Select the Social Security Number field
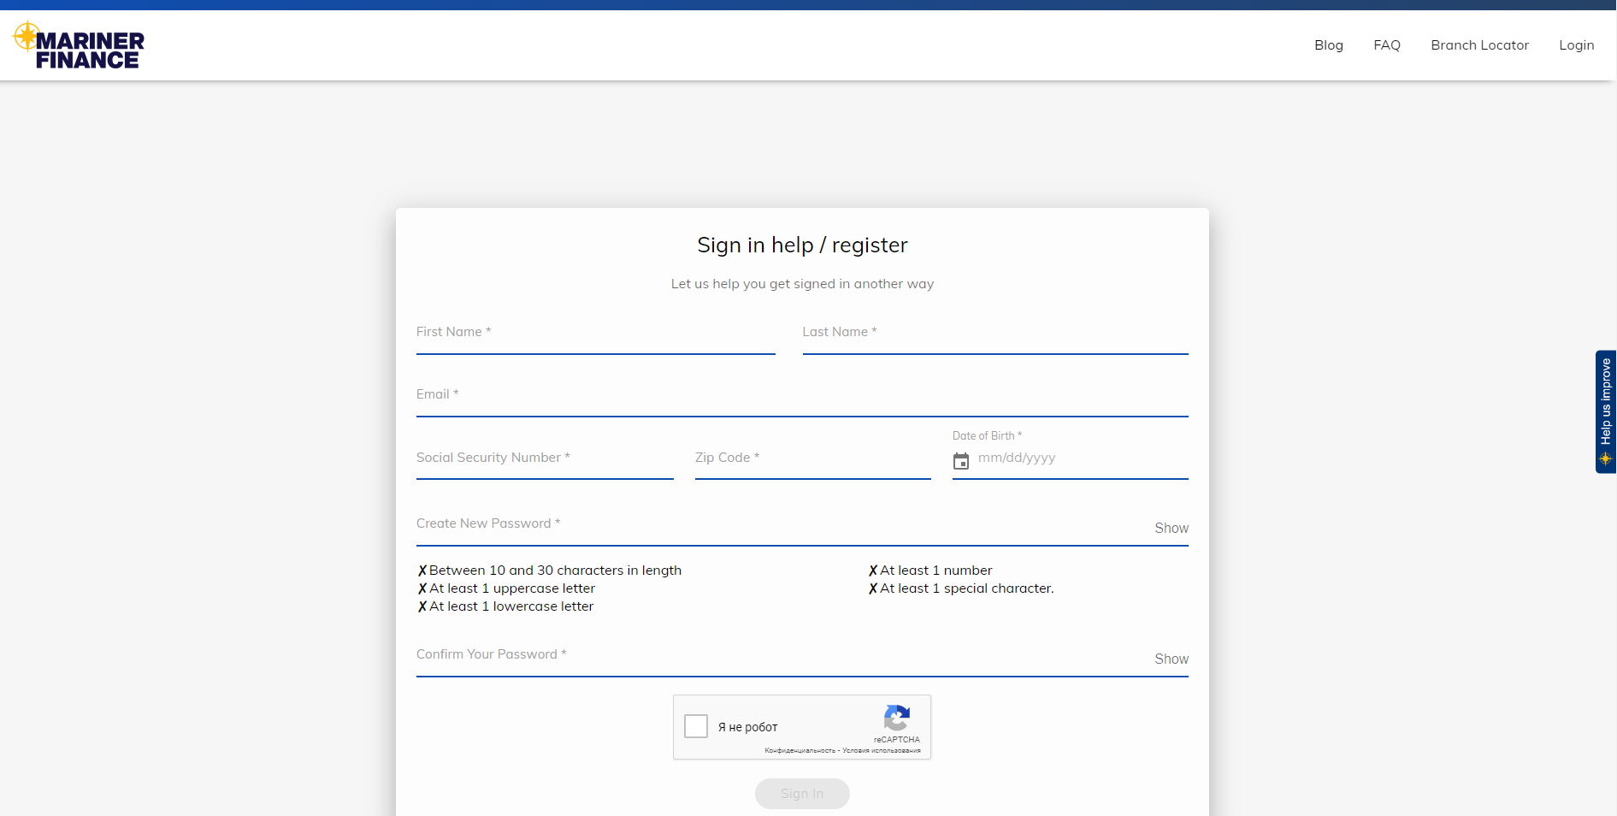The width and height of the screenshot is (1617, 816). 544,460
